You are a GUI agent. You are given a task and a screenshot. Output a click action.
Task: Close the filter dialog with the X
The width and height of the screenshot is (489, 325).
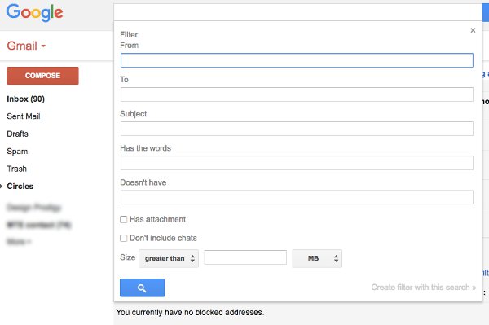point(473,30)
